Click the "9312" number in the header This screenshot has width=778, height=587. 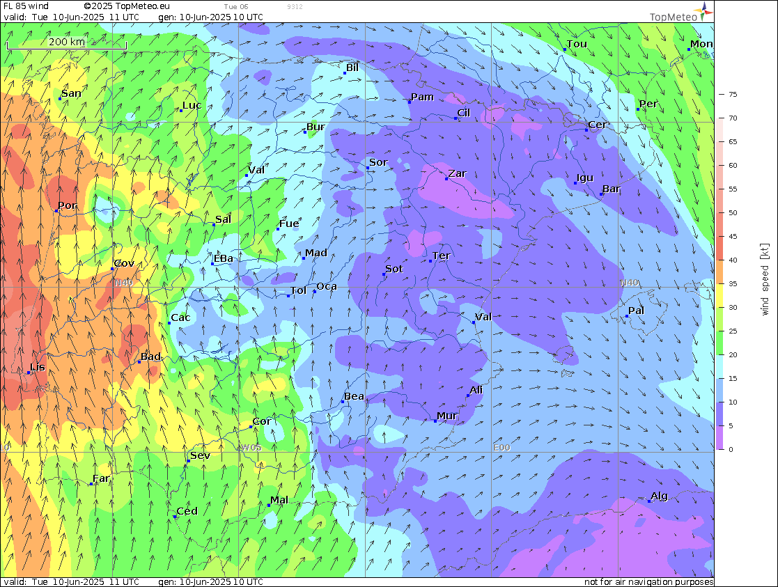click(295, 6)
